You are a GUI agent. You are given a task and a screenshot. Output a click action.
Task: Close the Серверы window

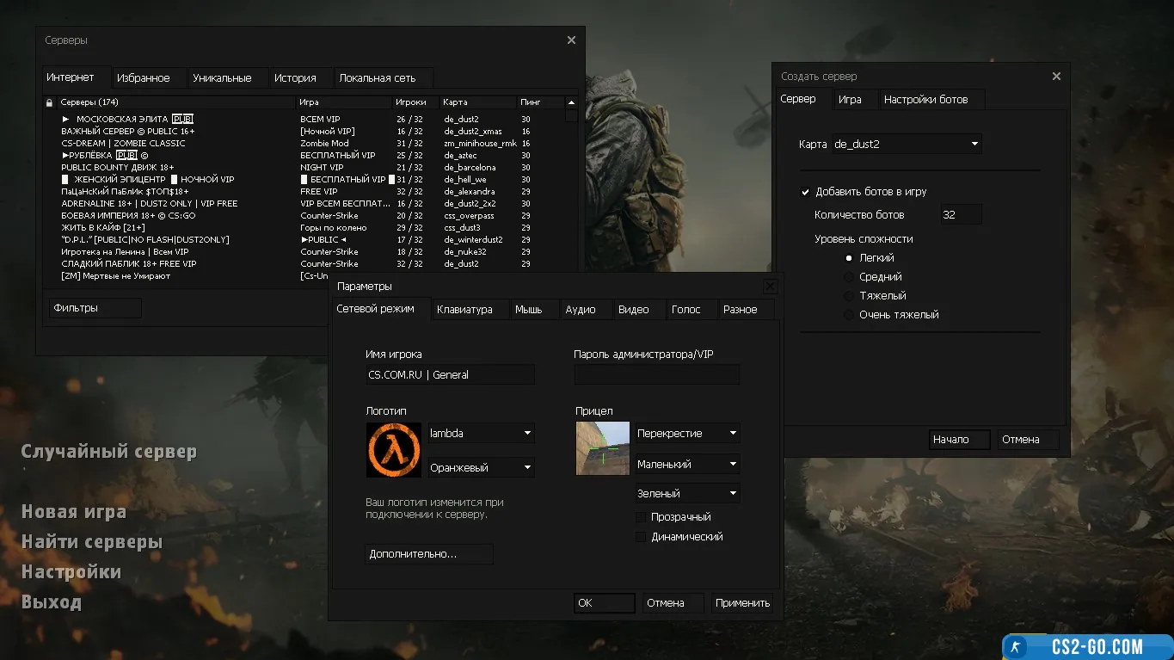click(571, 40)
